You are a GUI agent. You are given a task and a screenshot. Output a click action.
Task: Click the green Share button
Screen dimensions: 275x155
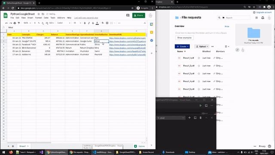pyautogui.click(x=138, y=15)
